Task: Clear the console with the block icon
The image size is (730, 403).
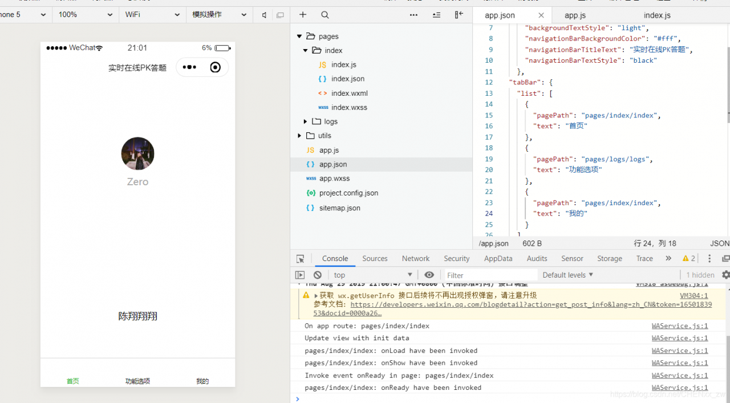Action: click(318, 275)
